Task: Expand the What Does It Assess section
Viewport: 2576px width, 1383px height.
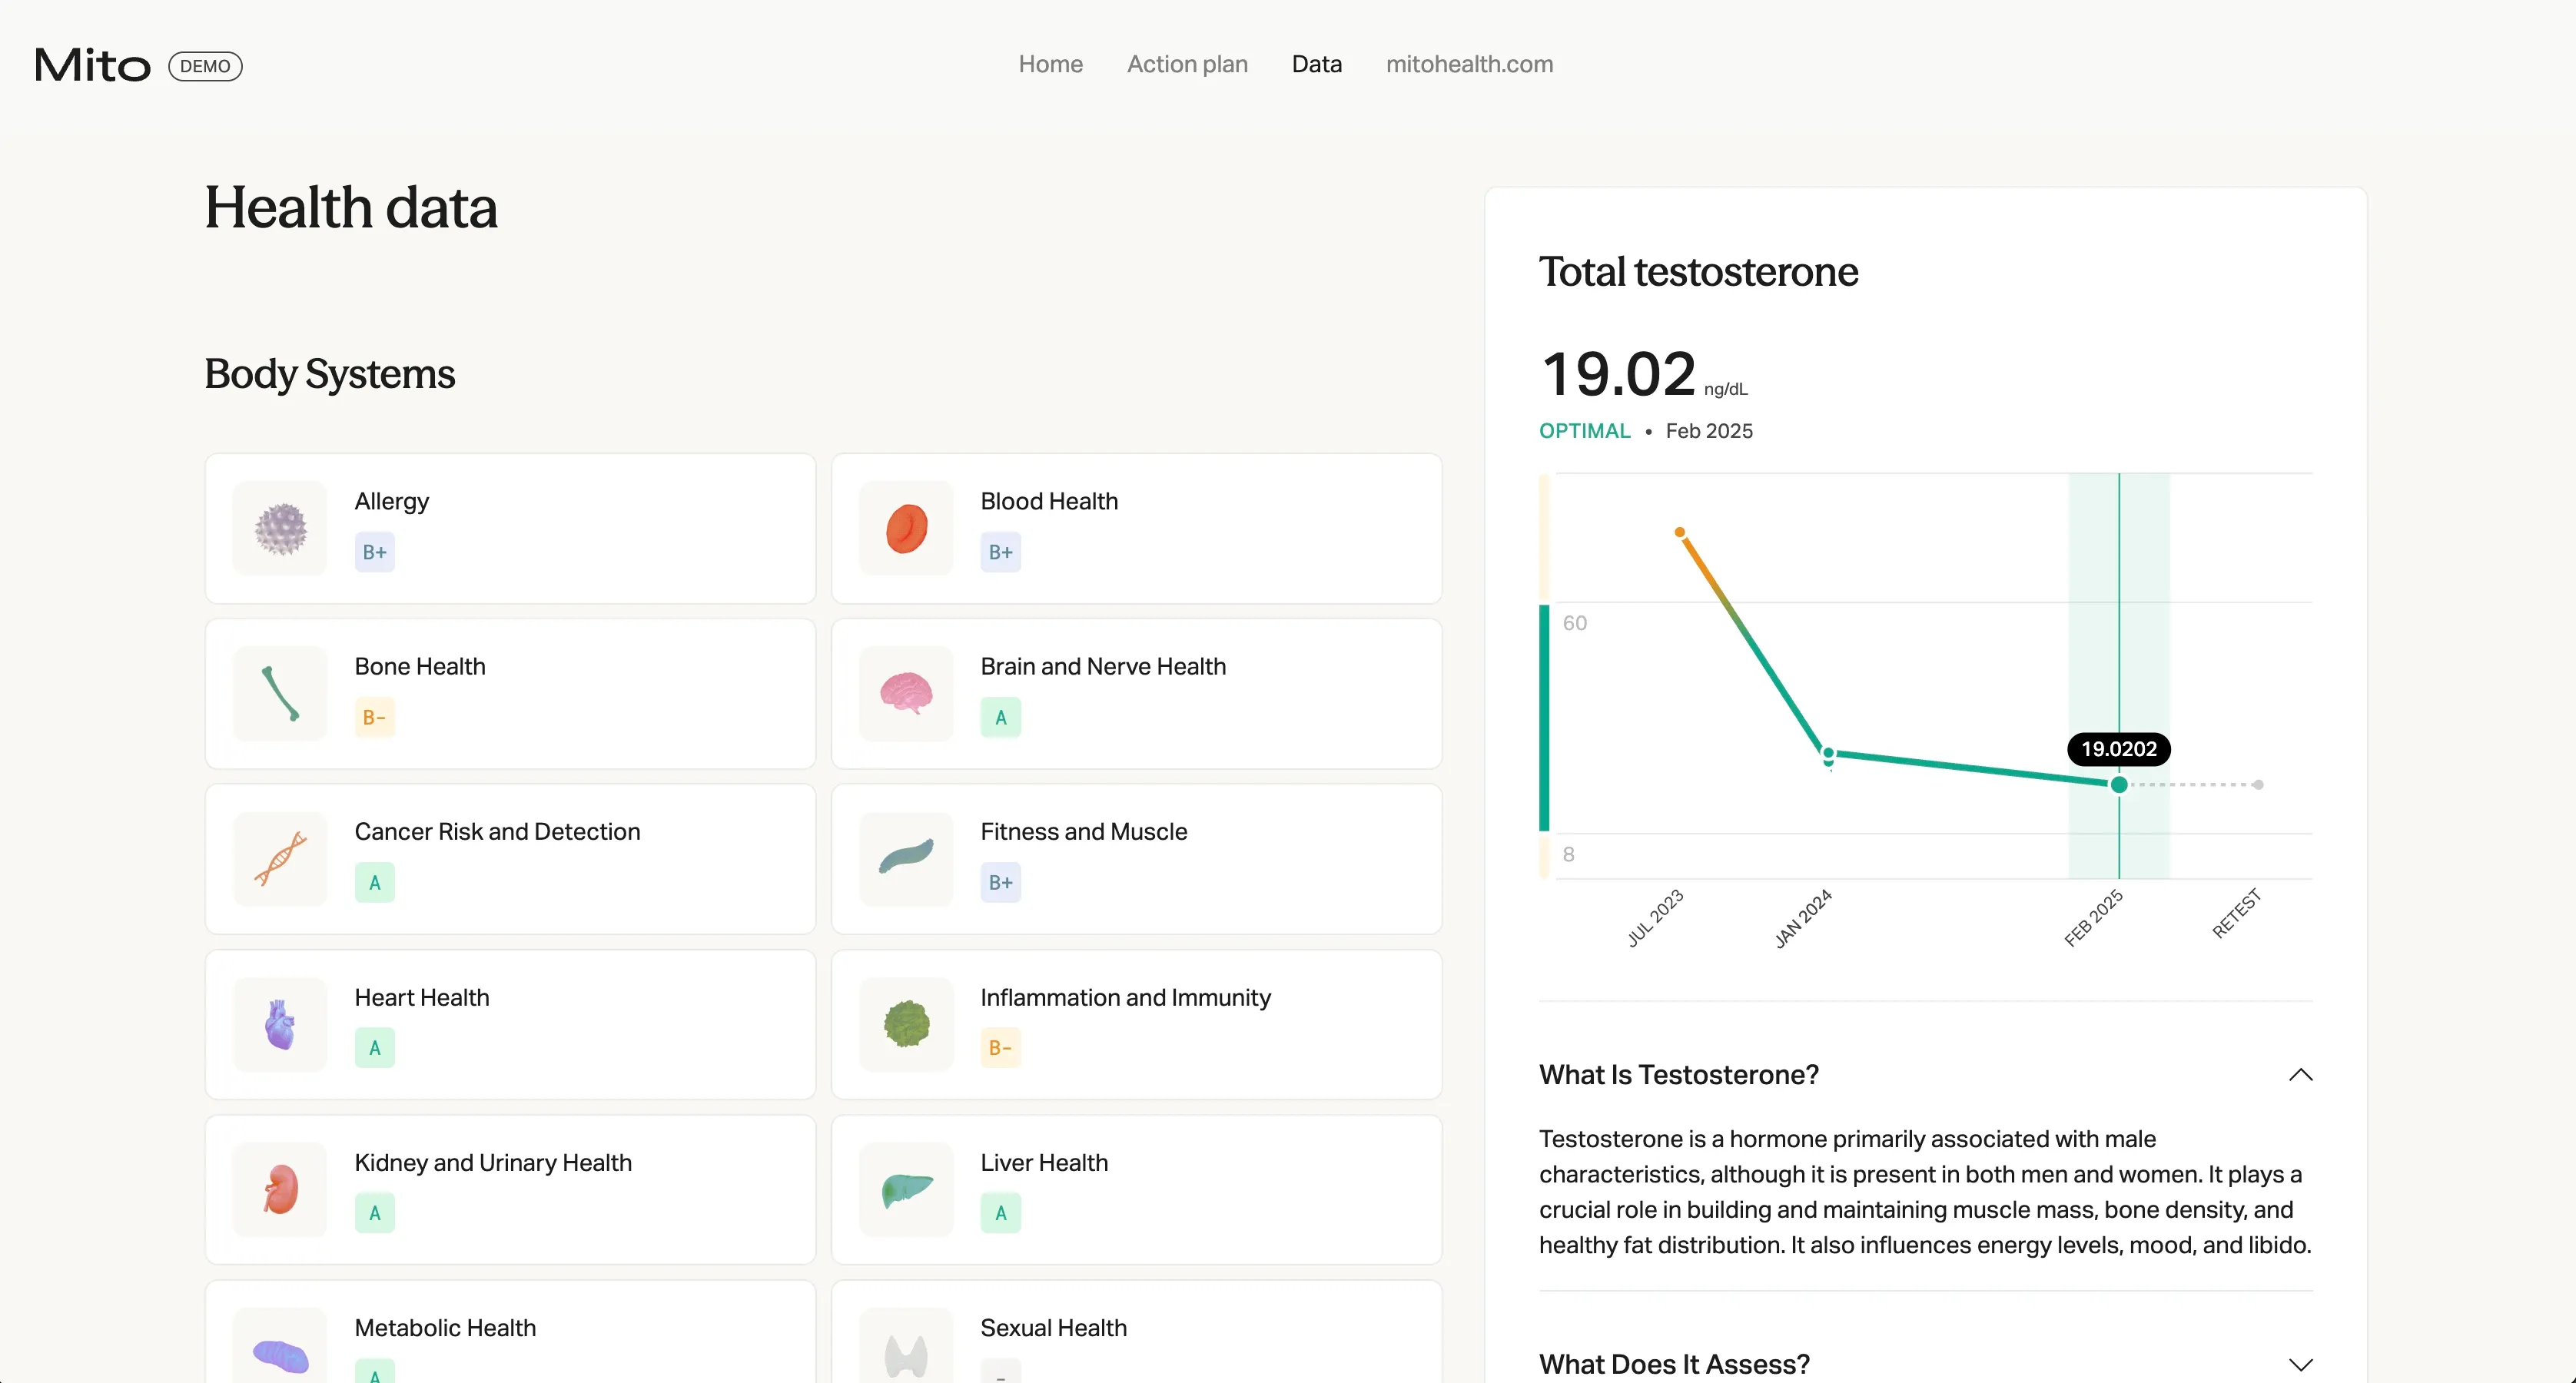Action: [x=2300, y=1364]
